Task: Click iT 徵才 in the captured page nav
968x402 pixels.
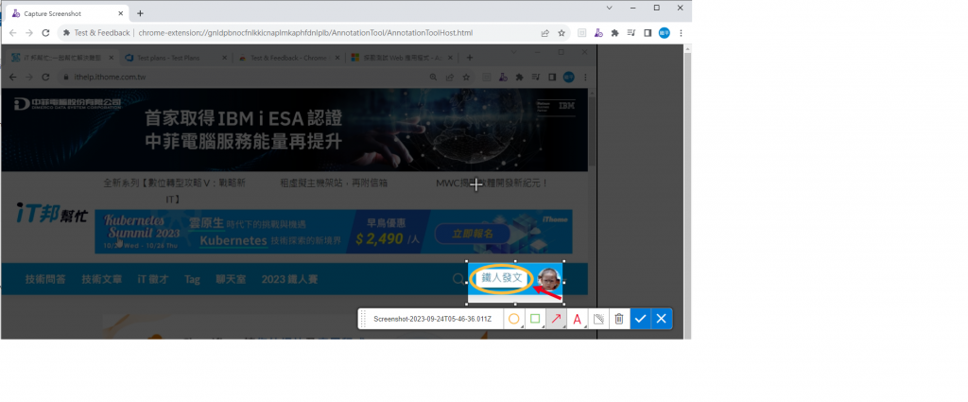Action: tap(153, 279)
